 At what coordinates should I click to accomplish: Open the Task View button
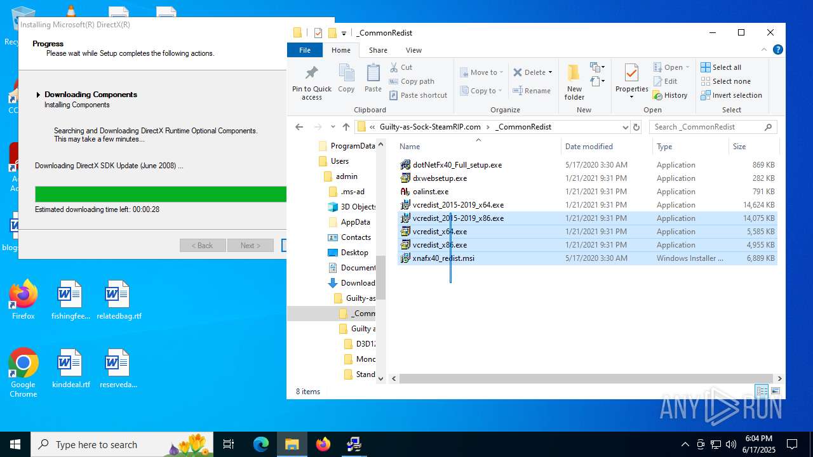point(229,444)
